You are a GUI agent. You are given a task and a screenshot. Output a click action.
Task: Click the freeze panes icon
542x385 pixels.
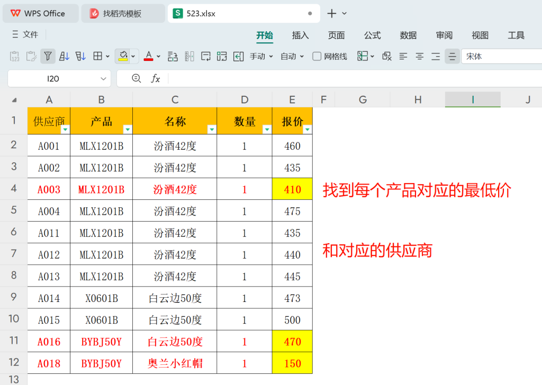pos(362,56)
